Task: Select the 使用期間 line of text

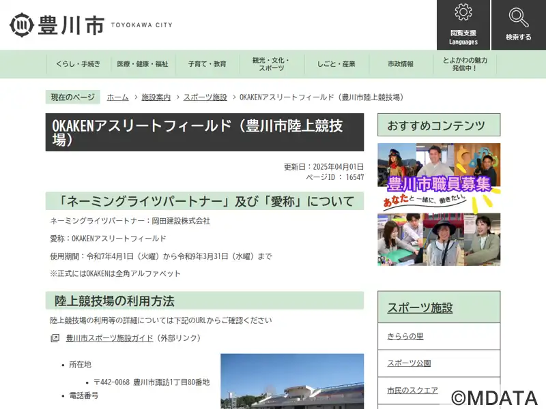Action: click(161, 256)
